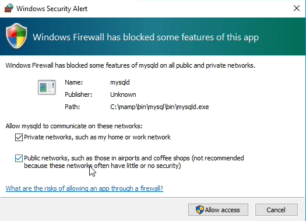Click the Unknown publisher value
Screen dimensions: 306x221
(x=123, y=94)
